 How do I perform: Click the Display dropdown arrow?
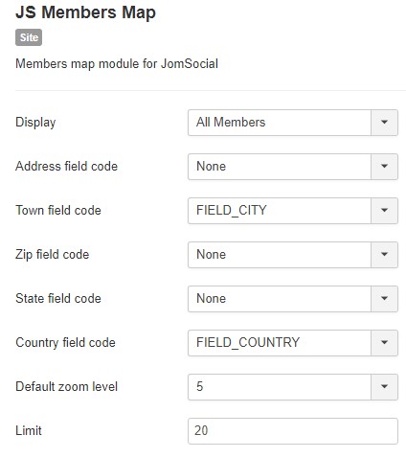click(x=384, y=123)
